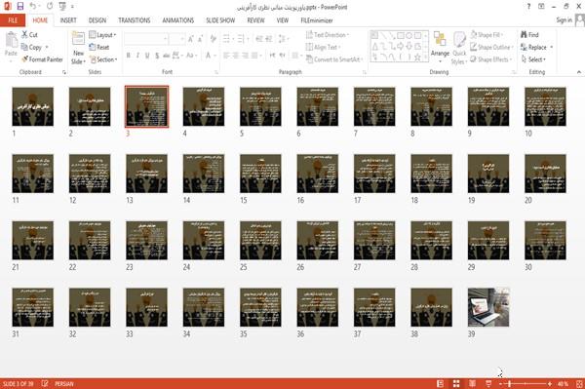The image size is (585, 389).
Task: Click the PERSIAN language indicator
Action: click(x=64, y=384)
